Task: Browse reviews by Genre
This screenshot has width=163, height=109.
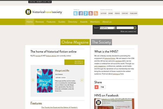Action: point(111,13)
